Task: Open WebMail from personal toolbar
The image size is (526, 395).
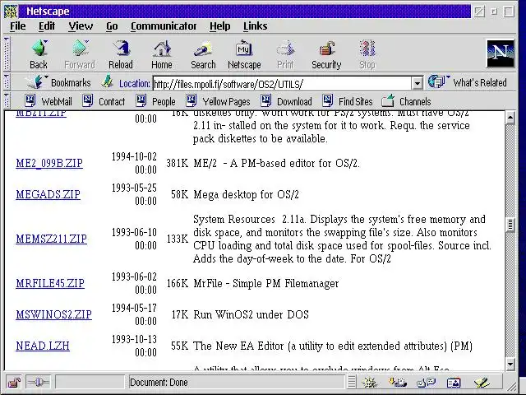Action: coord(48,101)
